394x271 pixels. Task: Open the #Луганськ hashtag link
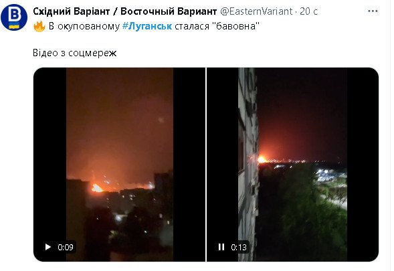(147, 26)
